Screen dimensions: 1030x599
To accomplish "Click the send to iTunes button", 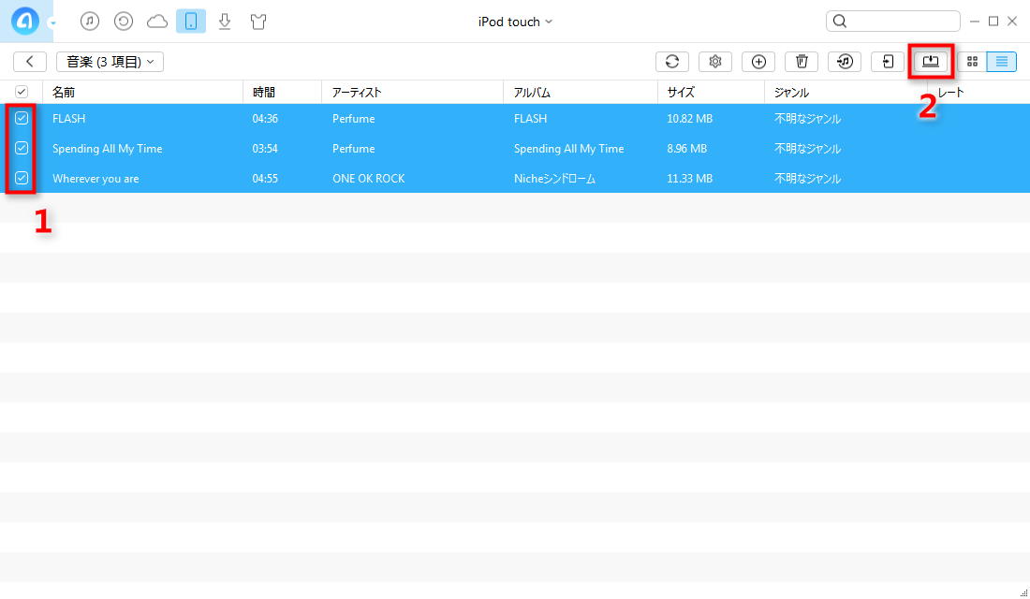I will click(845, 61).
